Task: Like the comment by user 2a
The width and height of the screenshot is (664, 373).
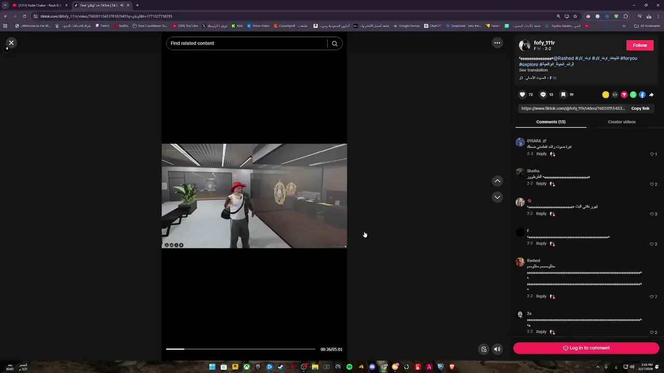Action: [x=652, y=333]
